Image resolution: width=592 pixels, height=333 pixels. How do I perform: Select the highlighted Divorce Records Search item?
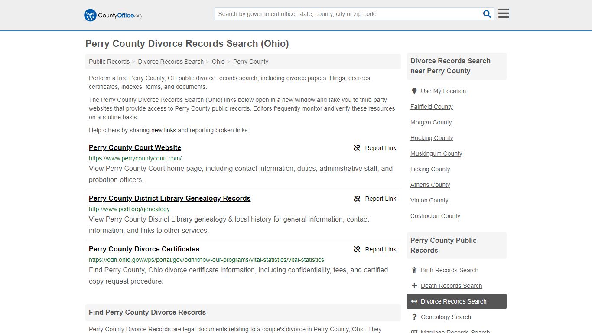457,301
